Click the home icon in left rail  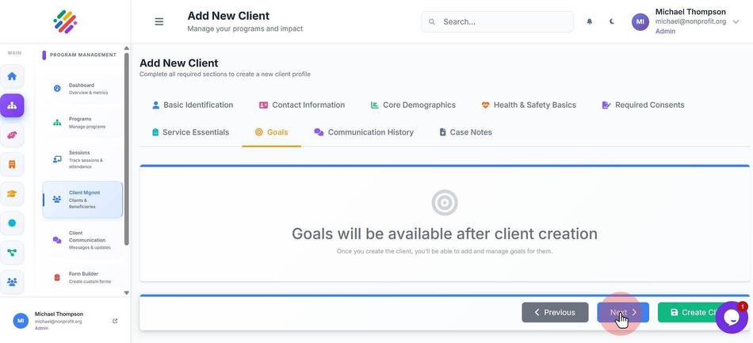(x=12, y=76)
